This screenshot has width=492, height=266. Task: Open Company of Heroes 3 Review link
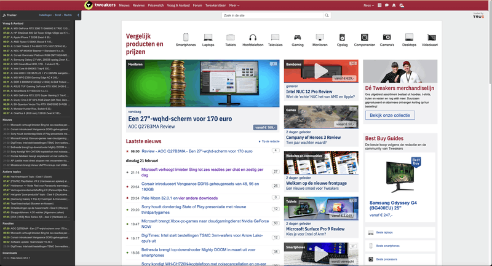click(313, 137)
